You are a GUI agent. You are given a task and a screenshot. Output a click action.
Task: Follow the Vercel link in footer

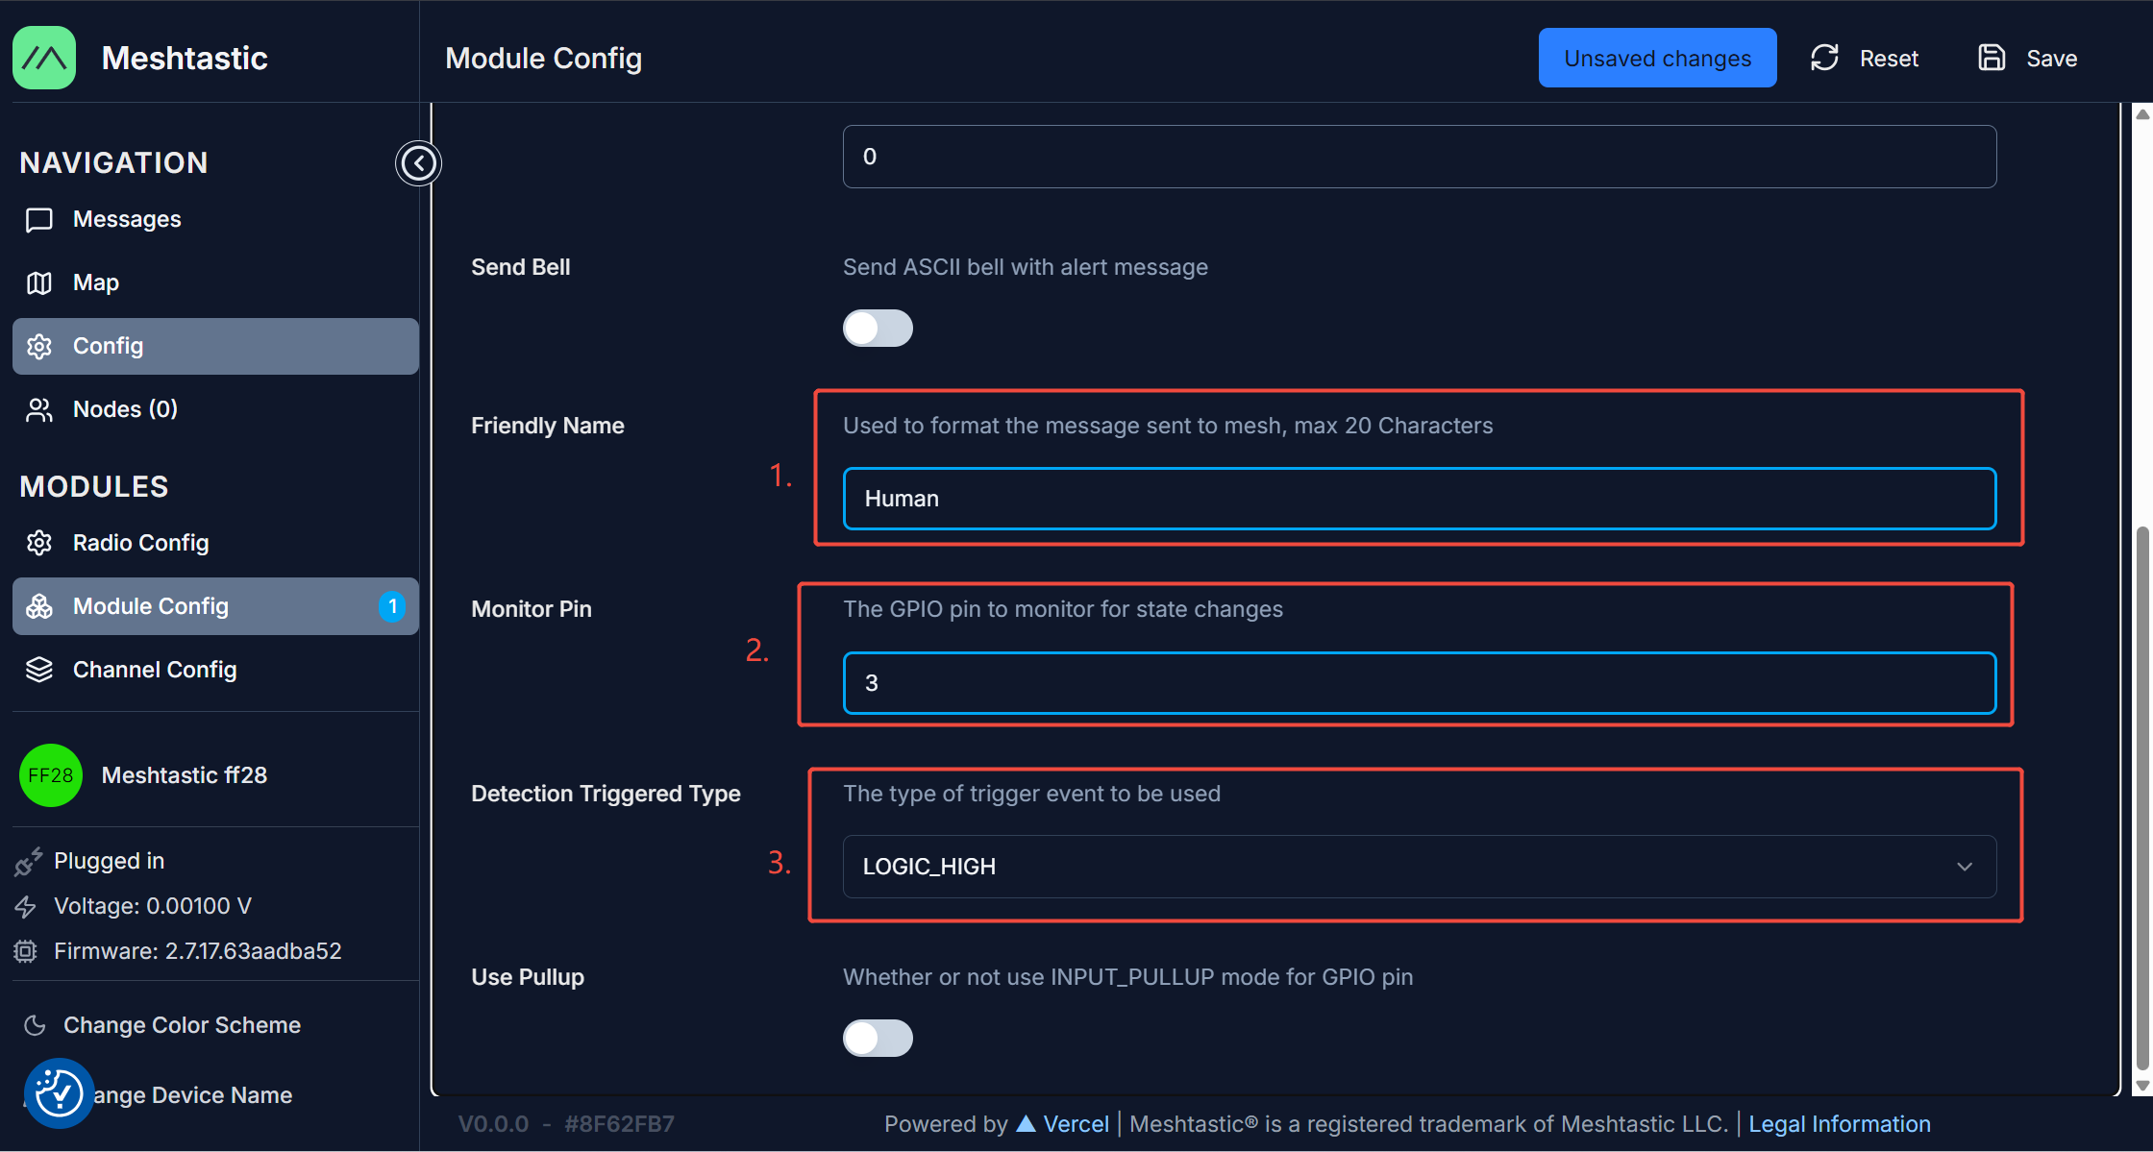[1075, 1124]
